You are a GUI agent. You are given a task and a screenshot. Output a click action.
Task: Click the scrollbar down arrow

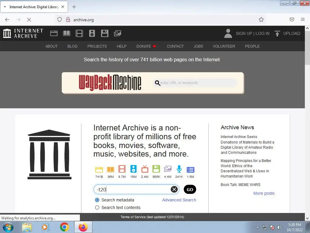point(307,218)
